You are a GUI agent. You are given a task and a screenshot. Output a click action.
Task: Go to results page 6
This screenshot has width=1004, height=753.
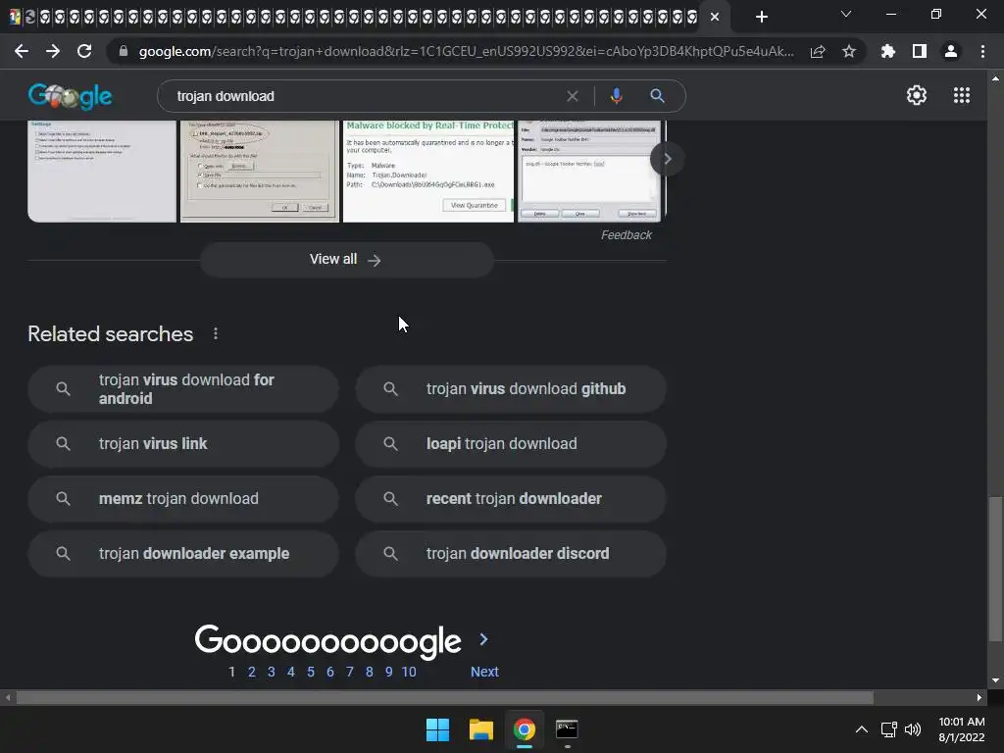click(329, 672)
